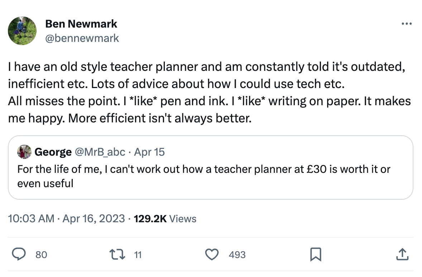Click the reply count of 80
The height and width of the screenshot is (277, 422).
[x=41, y=255]
